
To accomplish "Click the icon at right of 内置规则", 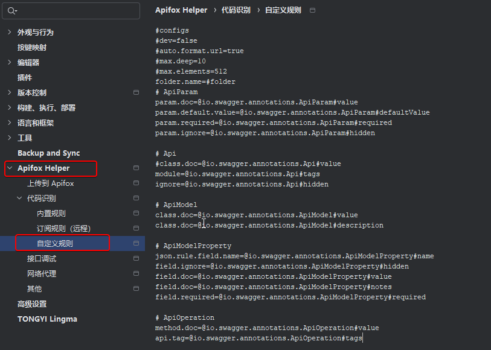I will (136, 213).
